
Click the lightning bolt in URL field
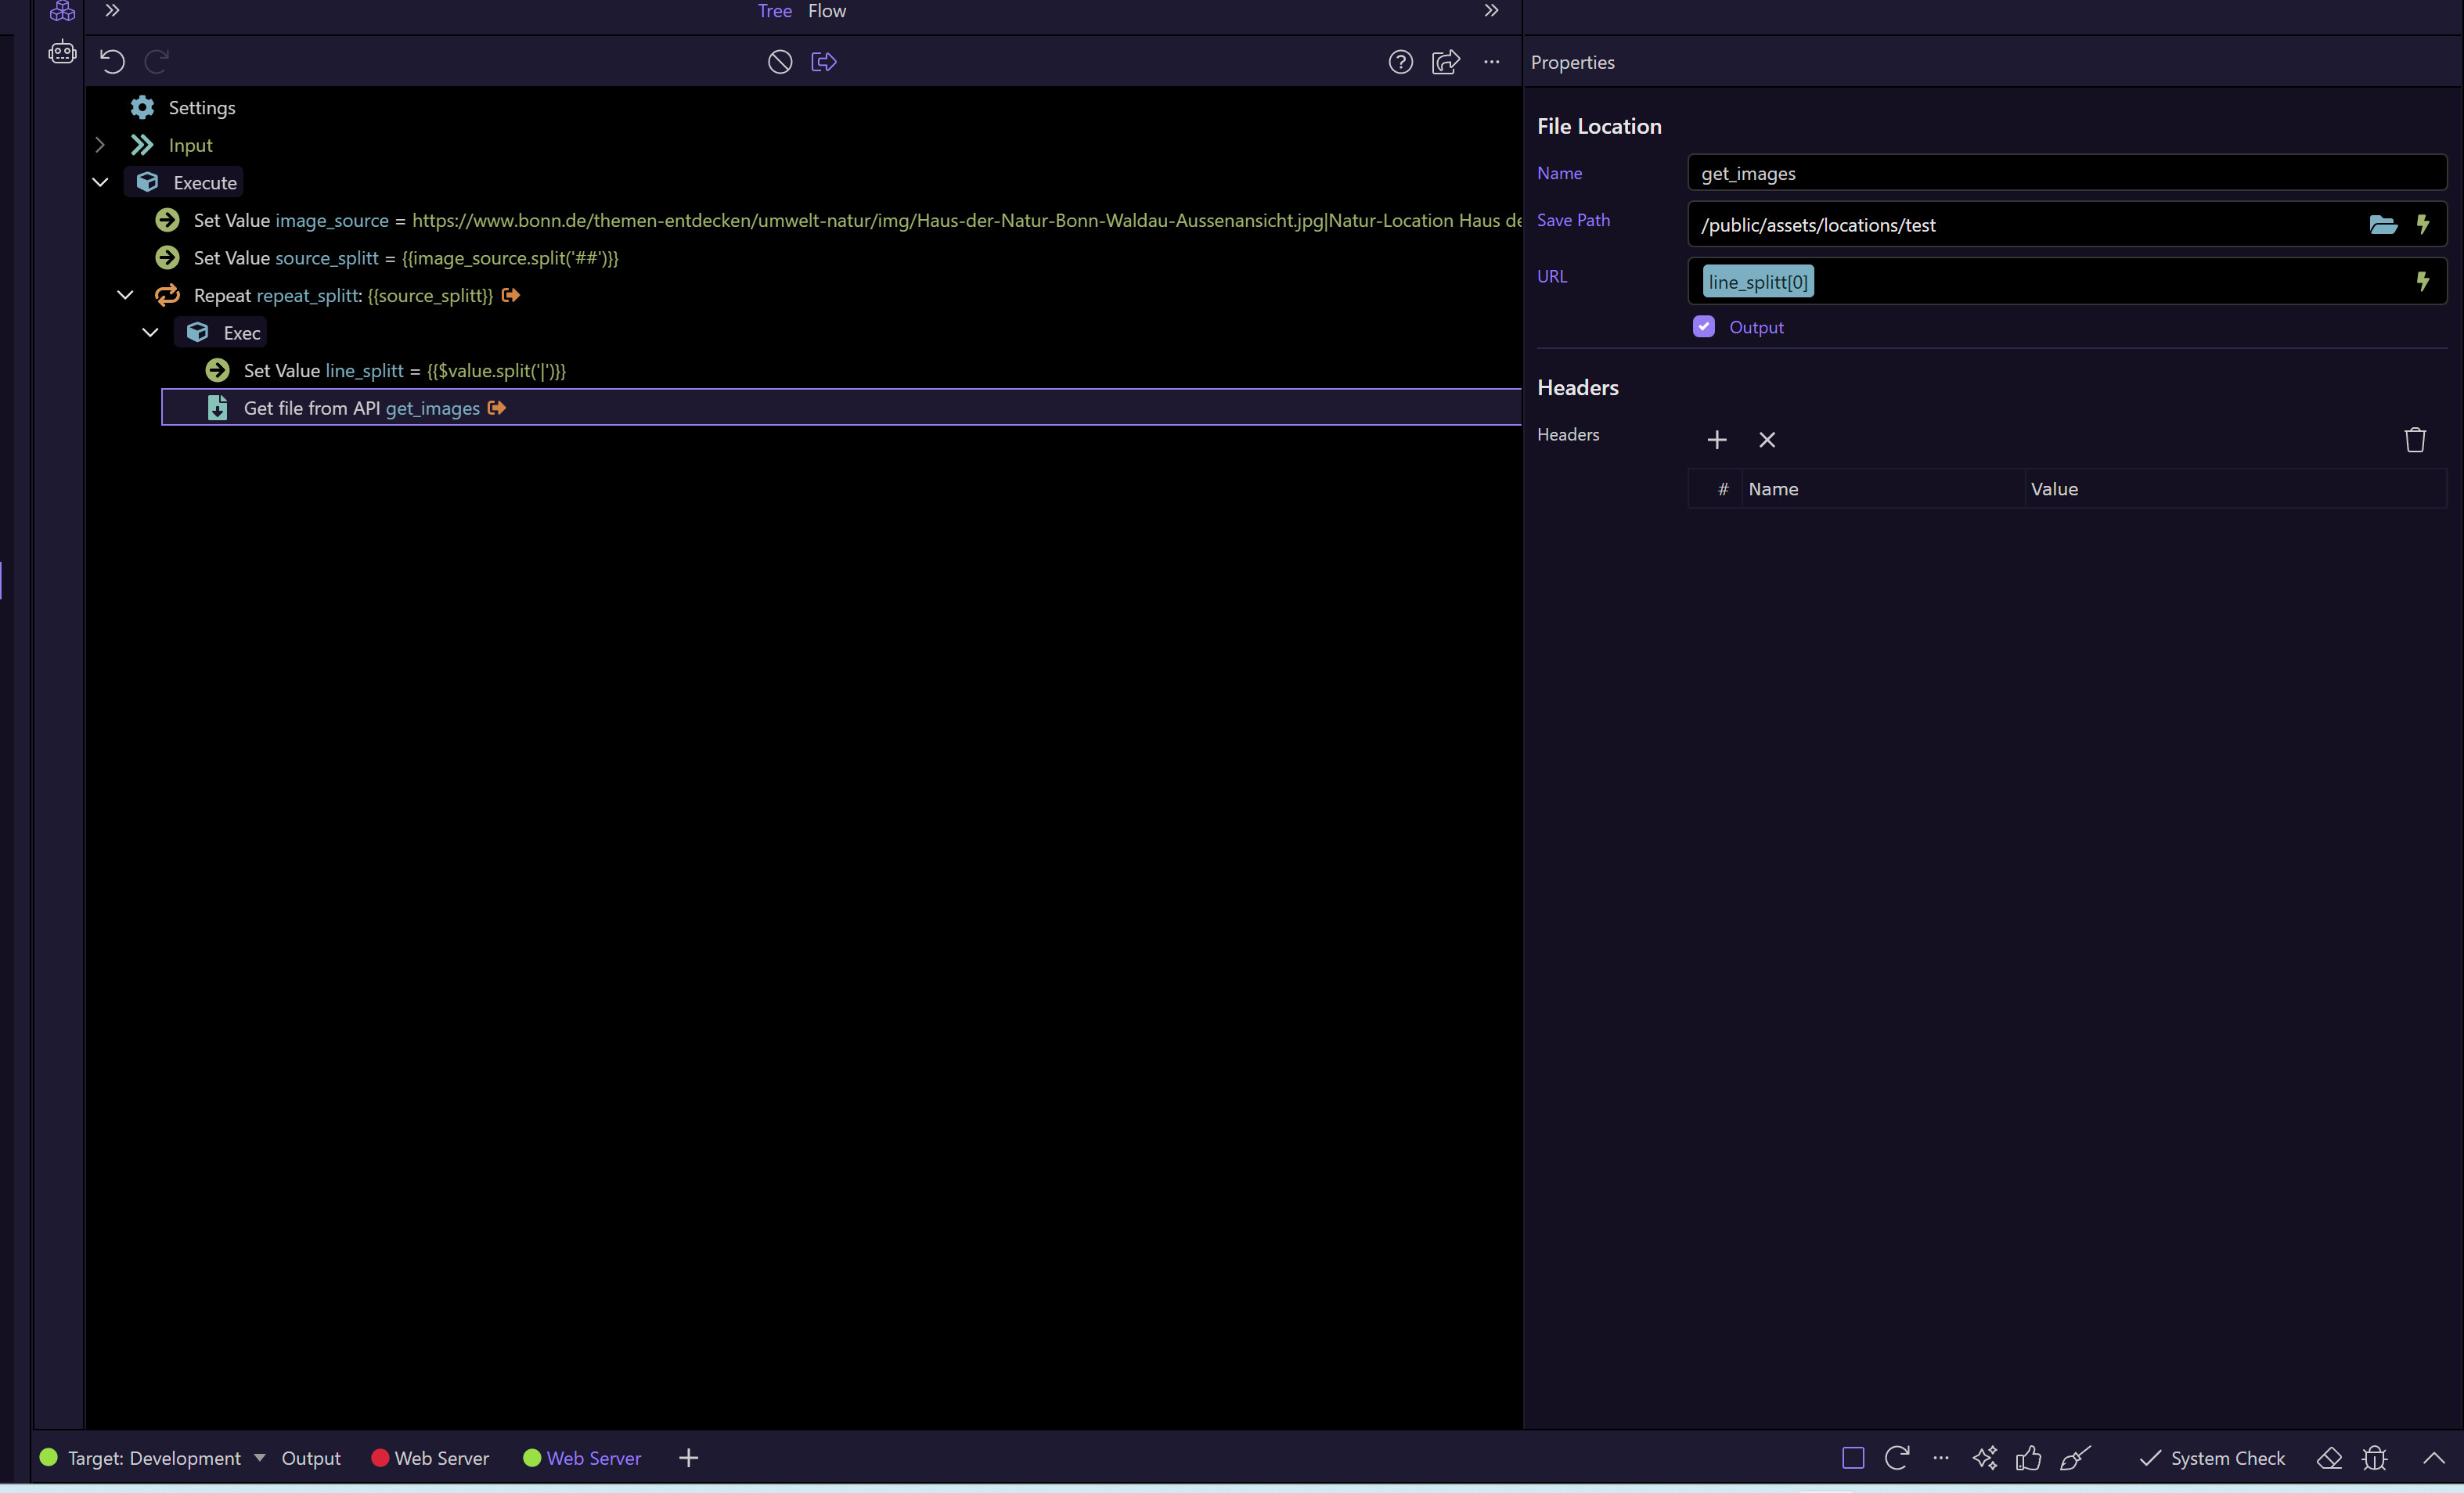(x=2422, y=282)
